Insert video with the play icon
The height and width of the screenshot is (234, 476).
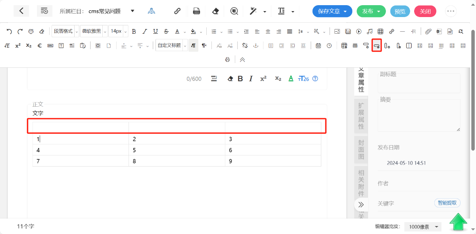(x=359, y=31)
